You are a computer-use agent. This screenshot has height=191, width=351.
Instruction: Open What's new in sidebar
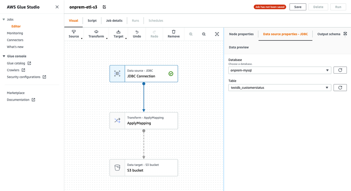click(15, 47)
